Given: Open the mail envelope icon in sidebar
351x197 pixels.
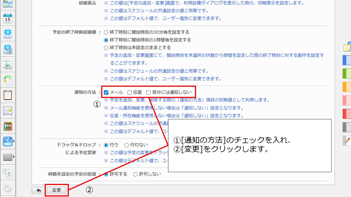Looking at the screenshot, I should pyautogui.click(x=8, y=34).
